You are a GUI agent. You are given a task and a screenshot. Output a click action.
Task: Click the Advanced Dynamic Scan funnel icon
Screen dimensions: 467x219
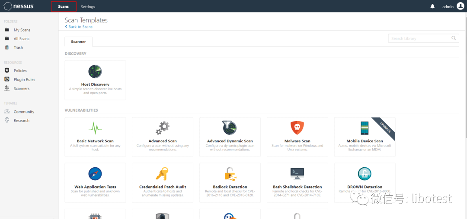pos(229,128)
